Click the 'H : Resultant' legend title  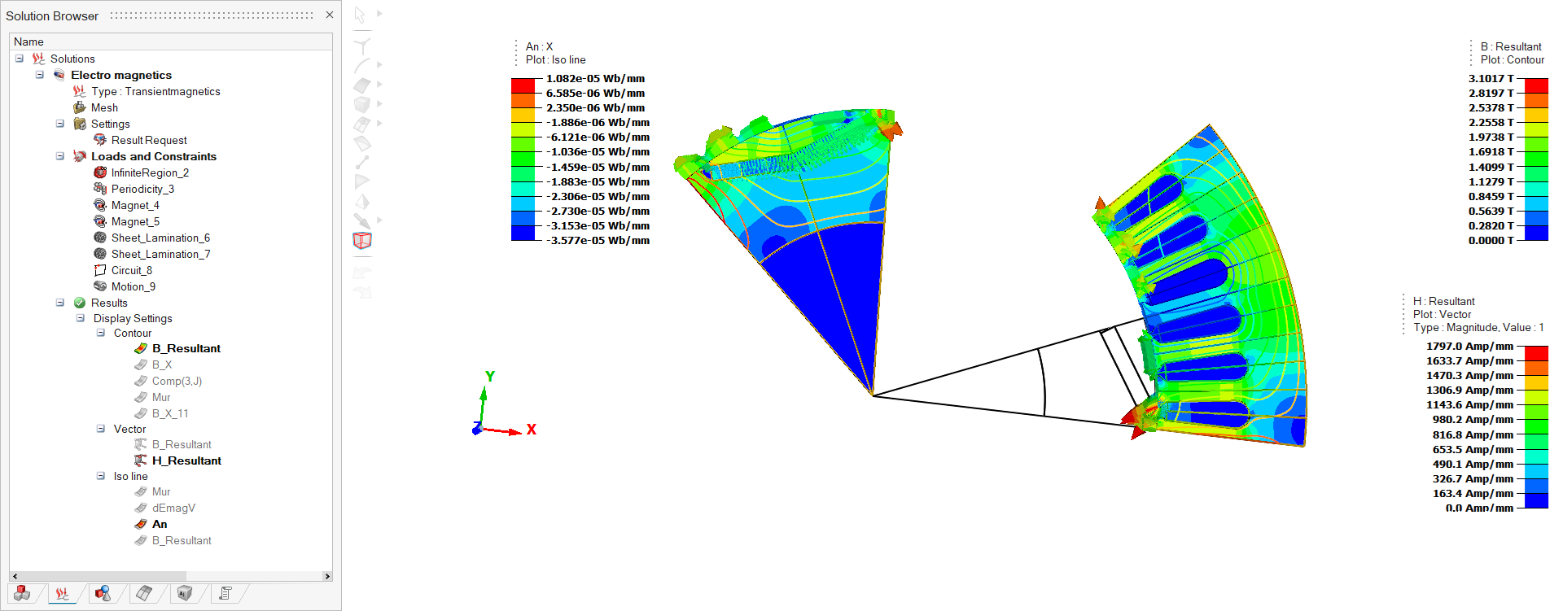(x=1444, y=301)
